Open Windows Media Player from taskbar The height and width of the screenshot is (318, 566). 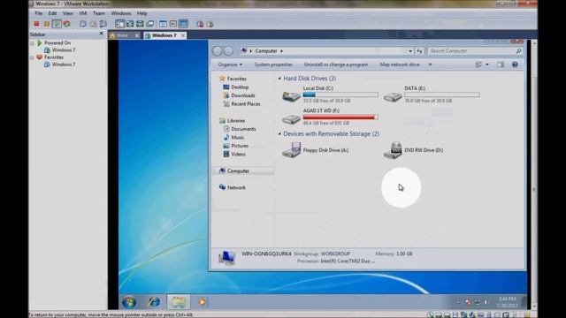click(x=203, y=302)
